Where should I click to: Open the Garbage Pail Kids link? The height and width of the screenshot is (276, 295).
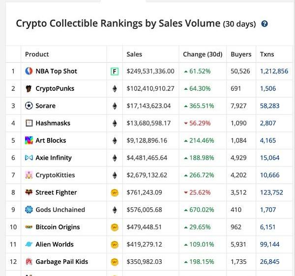[x=61, y=262]
